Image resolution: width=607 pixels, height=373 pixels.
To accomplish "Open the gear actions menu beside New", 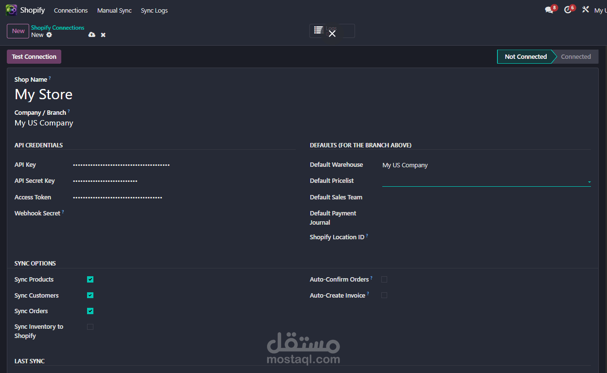I will pos(49,35).
